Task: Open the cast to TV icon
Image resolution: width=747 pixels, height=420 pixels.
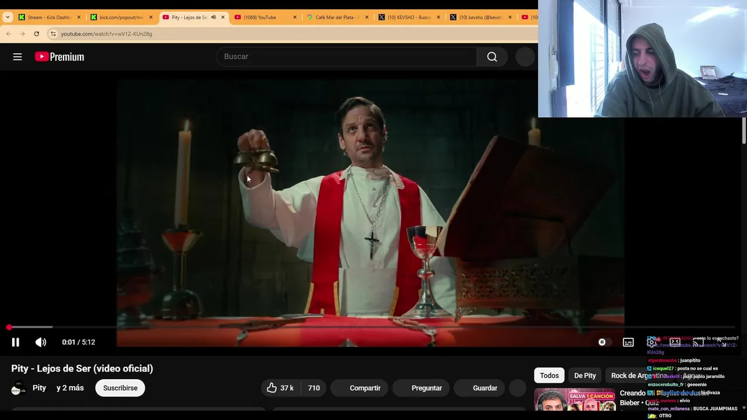Action: click(x=698, y=342)
